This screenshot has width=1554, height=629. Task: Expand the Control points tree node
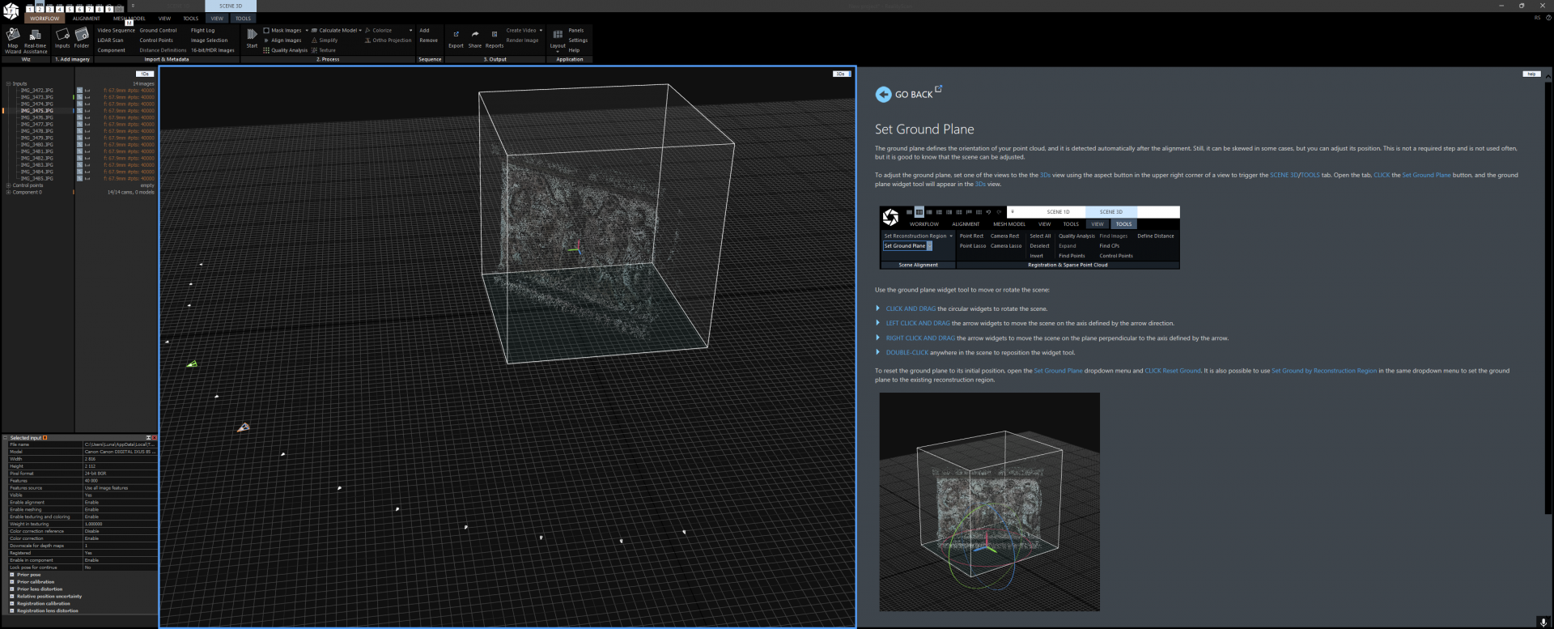[8, 185]
